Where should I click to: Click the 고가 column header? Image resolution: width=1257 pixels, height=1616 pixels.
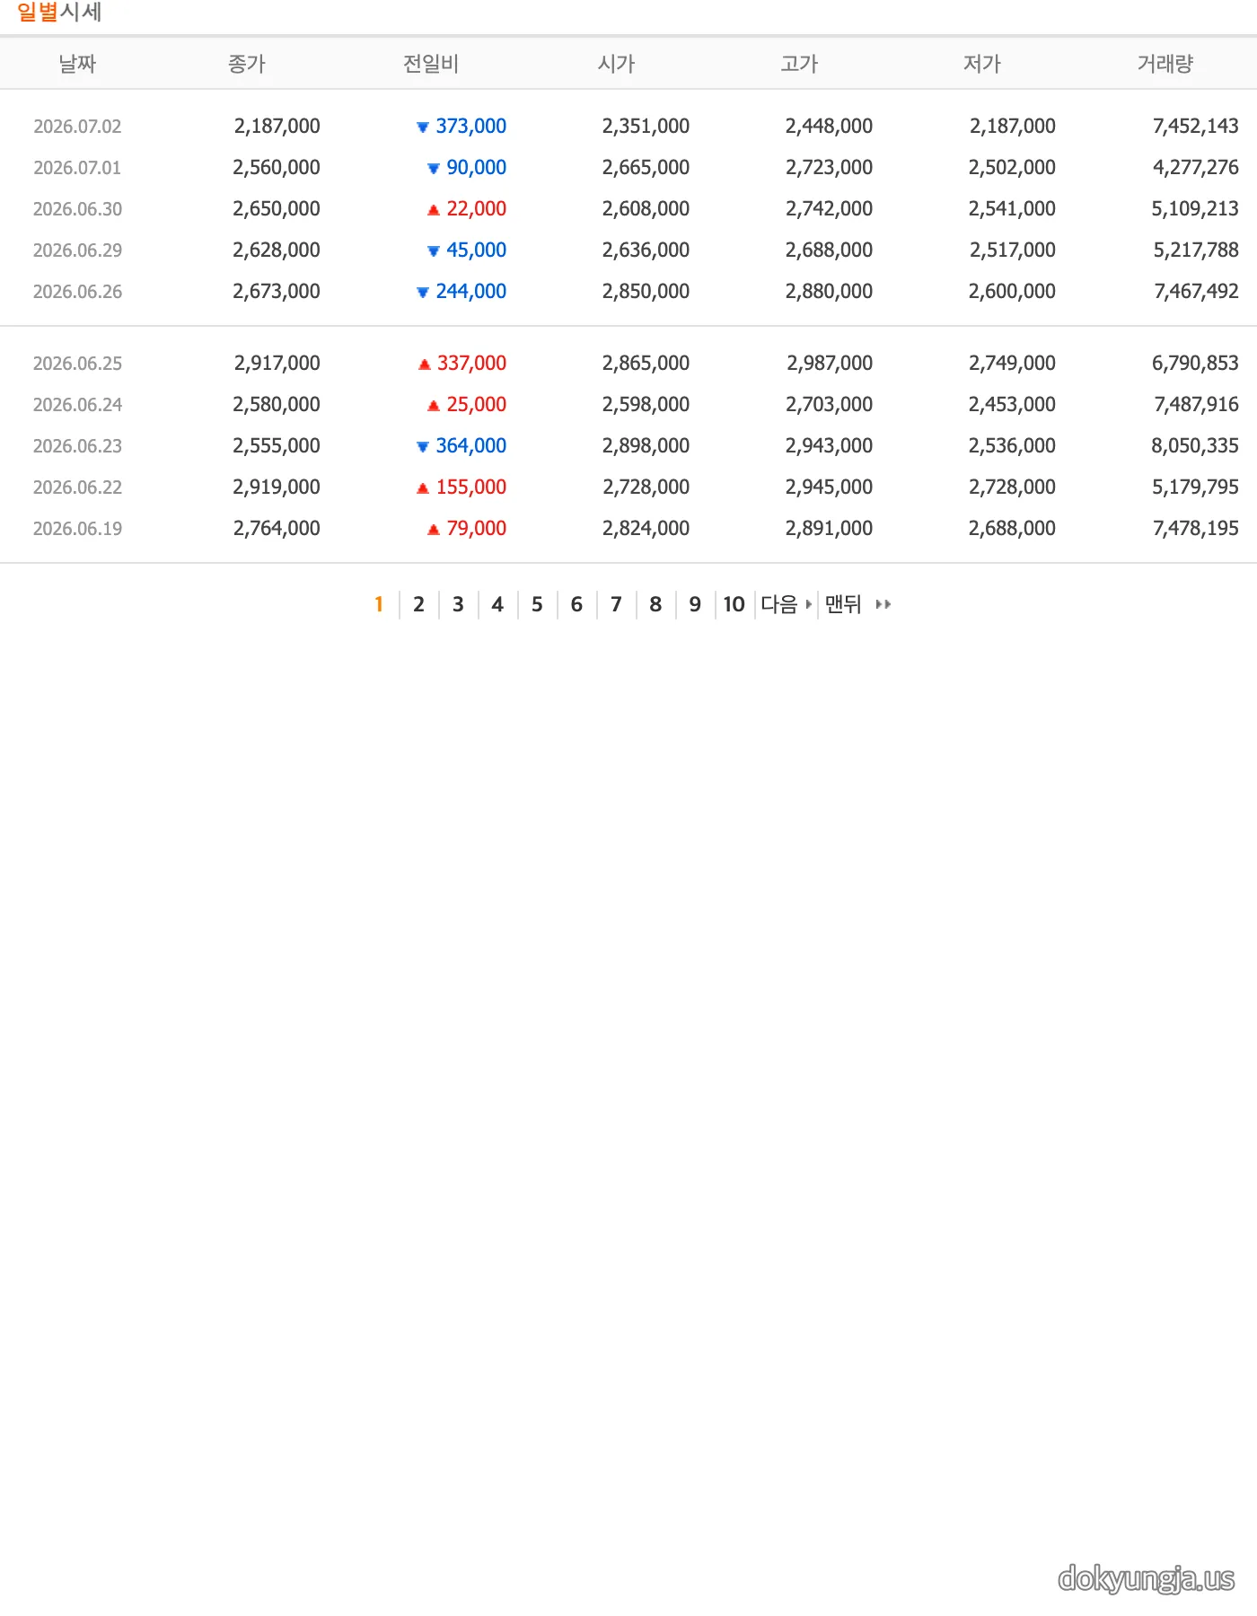(800, 64)
